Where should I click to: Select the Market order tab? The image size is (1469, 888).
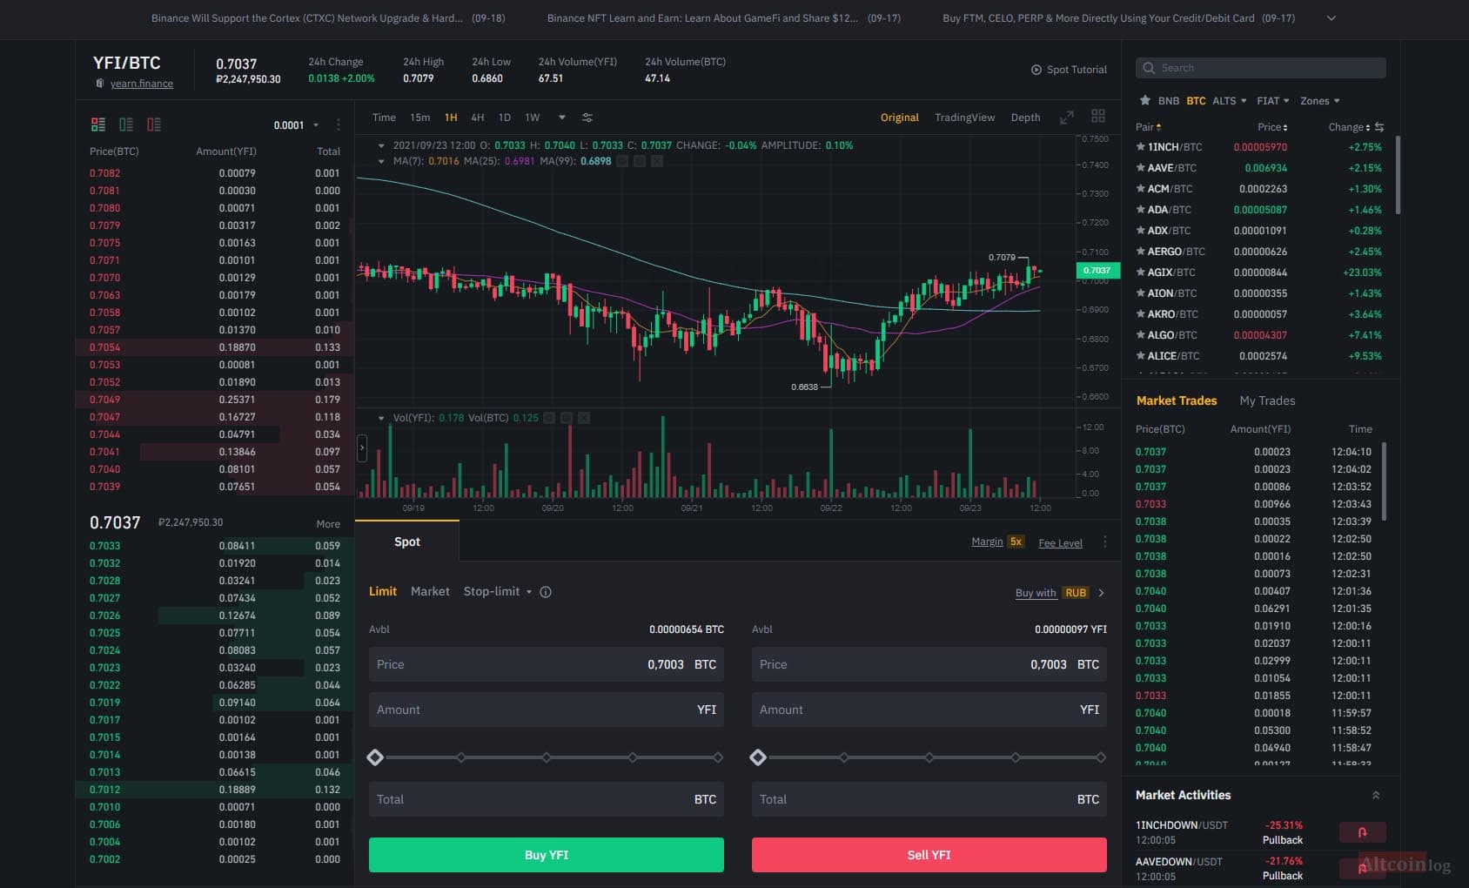pos(430,591)
